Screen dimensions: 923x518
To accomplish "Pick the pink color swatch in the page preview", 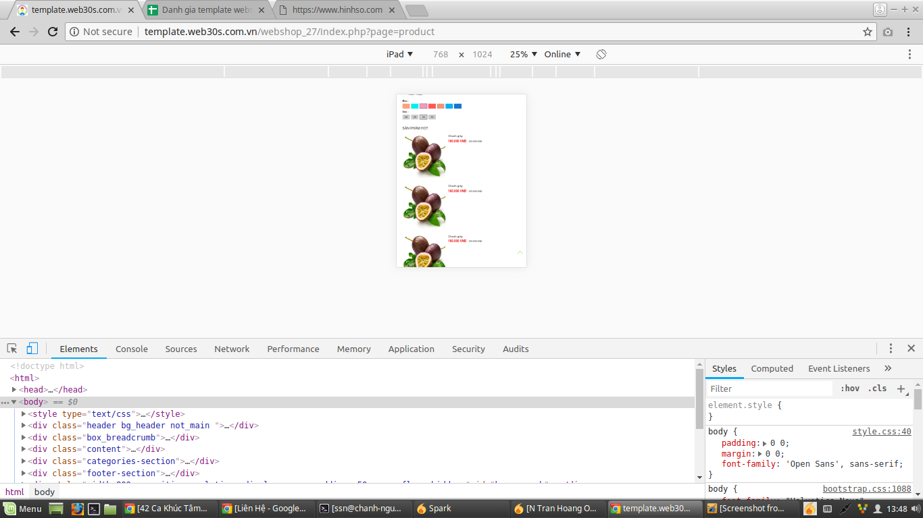I will 424,106.
